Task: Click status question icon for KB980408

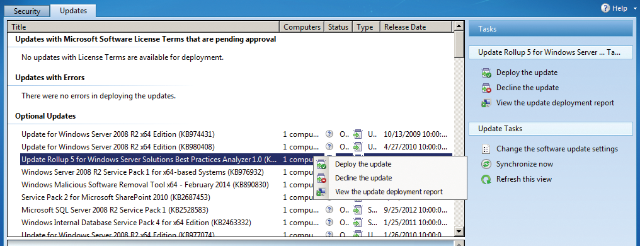Action: click(329, 146)
